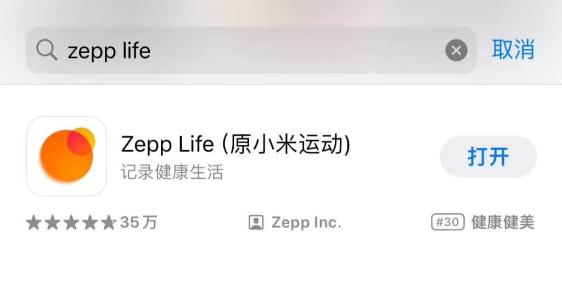
Task: Tap the Zepp Life app name
Action: (x=167, y=145)
